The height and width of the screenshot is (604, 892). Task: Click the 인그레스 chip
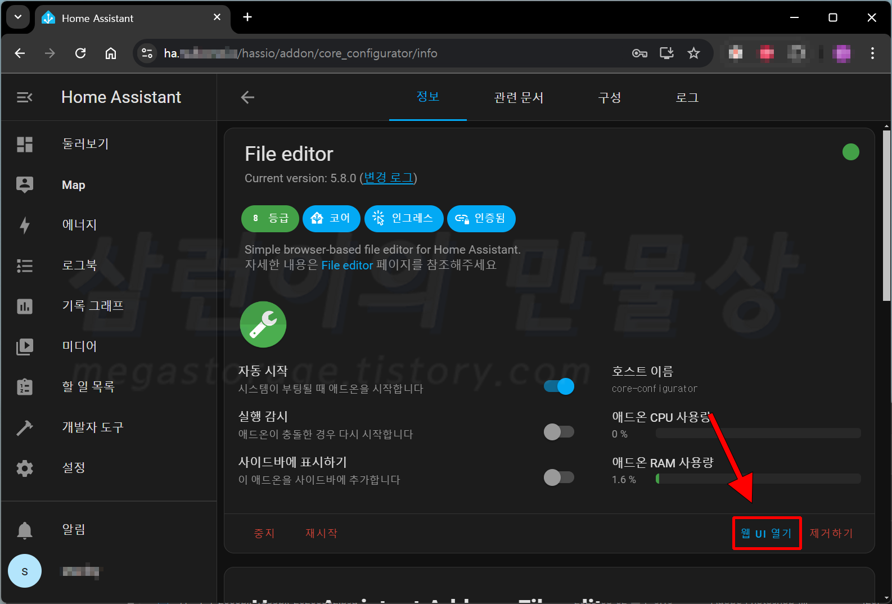coord(404,219)
